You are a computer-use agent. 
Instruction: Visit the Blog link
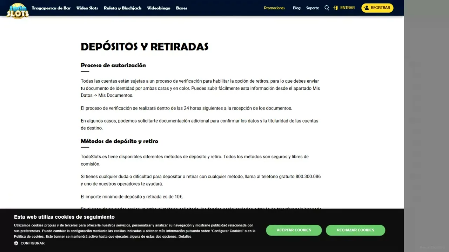pos(297,8)
